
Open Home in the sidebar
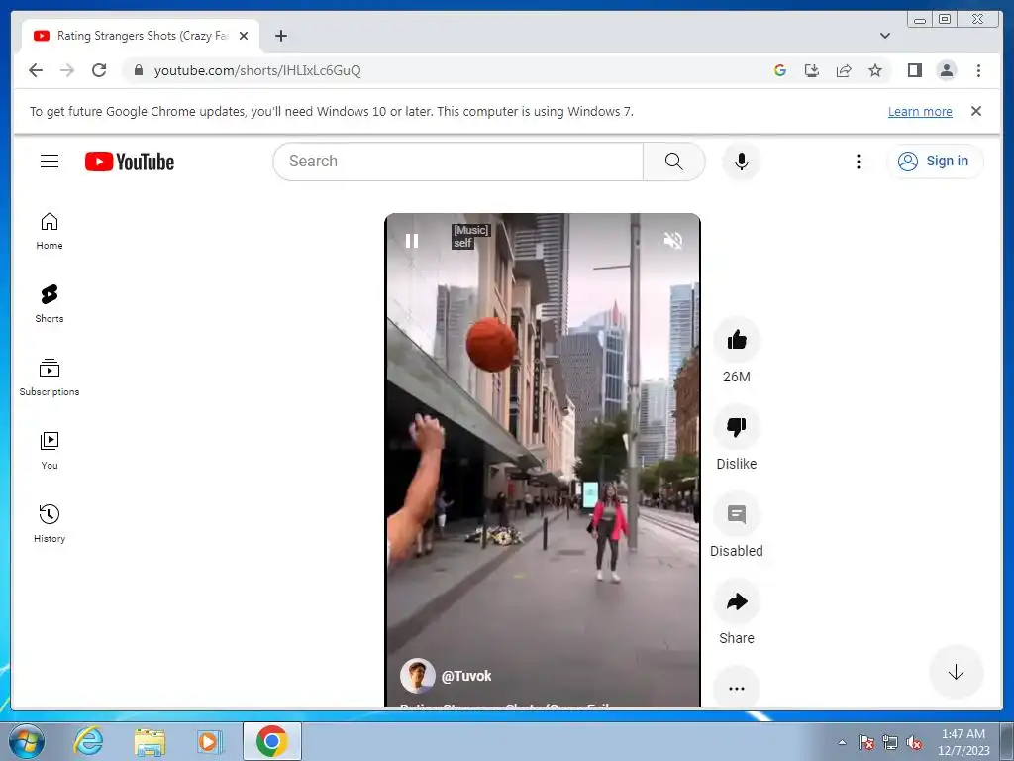[50, 231]
